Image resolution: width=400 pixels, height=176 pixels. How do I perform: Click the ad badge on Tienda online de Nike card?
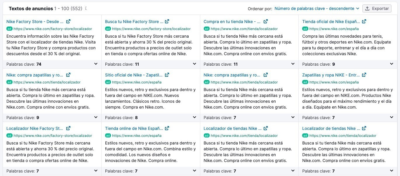[x=107, y=135]
